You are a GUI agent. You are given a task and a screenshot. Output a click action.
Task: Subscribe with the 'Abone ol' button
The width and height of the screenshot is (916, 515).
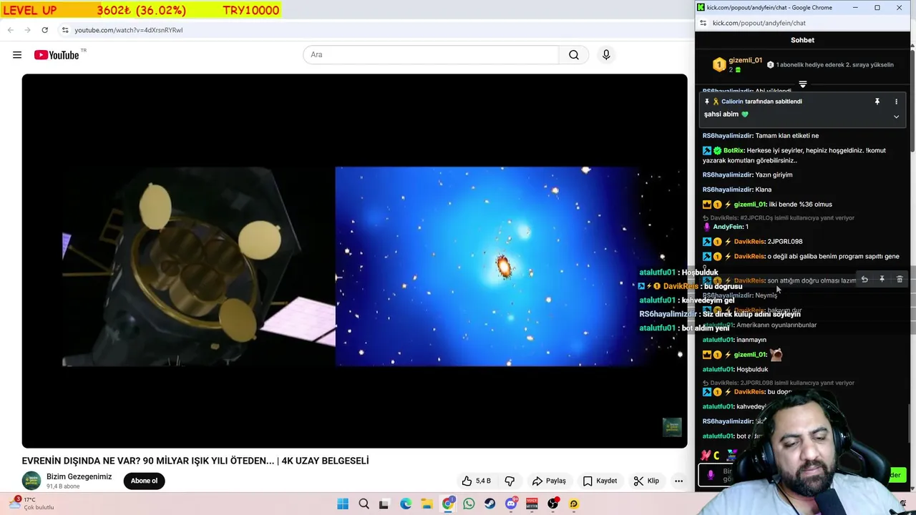(144, 481)
